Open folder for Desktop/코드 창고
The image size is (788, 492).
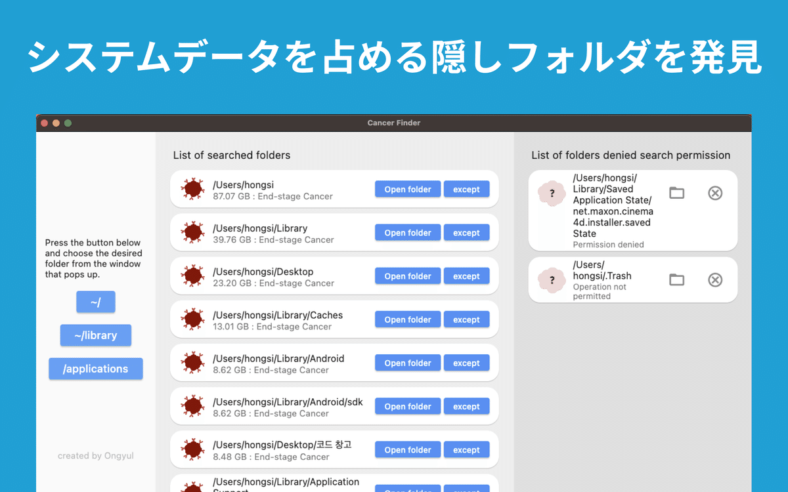coord(408,449)
